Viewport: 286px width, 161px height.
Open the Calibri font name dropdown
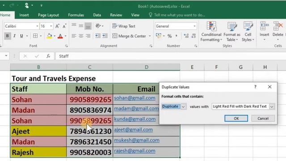click(x=37, y=26)
